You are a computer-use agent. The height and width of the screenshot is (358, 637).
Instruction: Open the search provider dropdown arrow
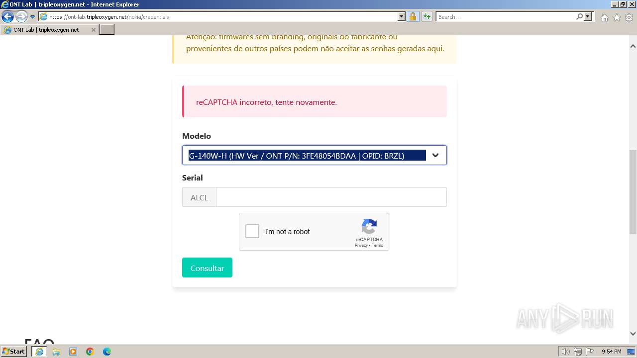[588, 16]
